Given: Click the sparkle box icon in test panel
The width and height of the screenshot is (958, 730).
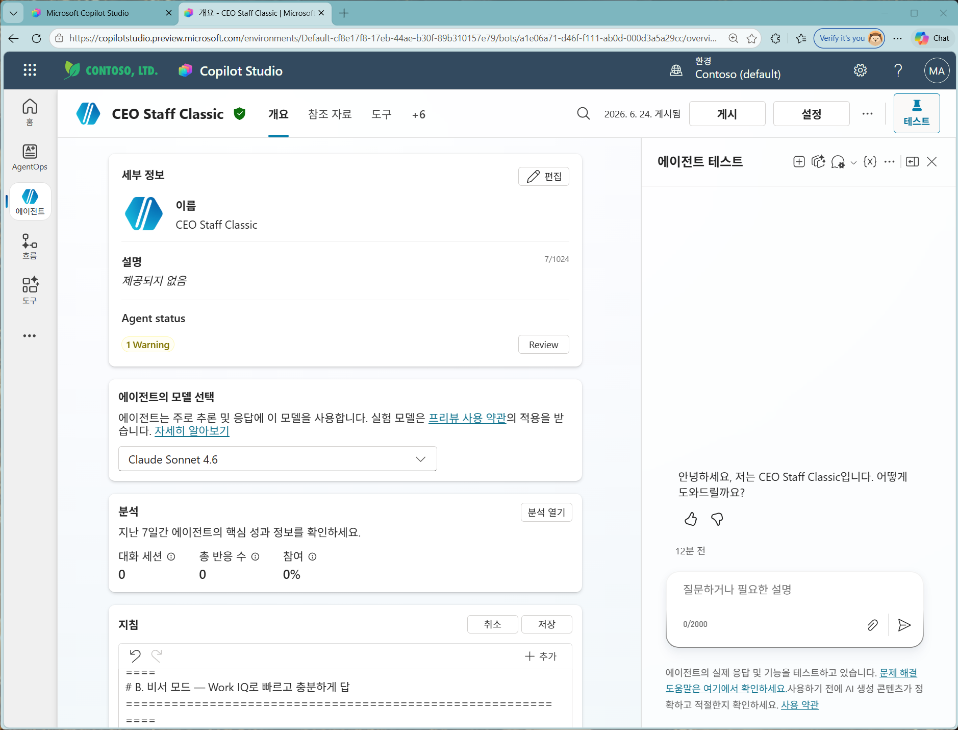Looking at the screenshot, I should (x=818, y=162).
